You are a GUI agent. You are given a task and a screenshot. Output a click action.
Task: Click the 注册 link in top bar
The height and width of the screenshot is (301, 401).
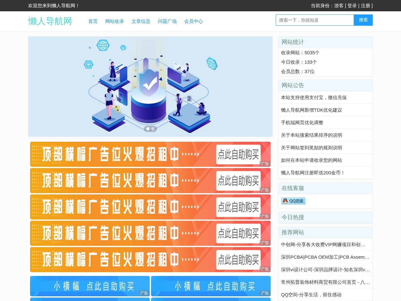(x=366, y=6)
